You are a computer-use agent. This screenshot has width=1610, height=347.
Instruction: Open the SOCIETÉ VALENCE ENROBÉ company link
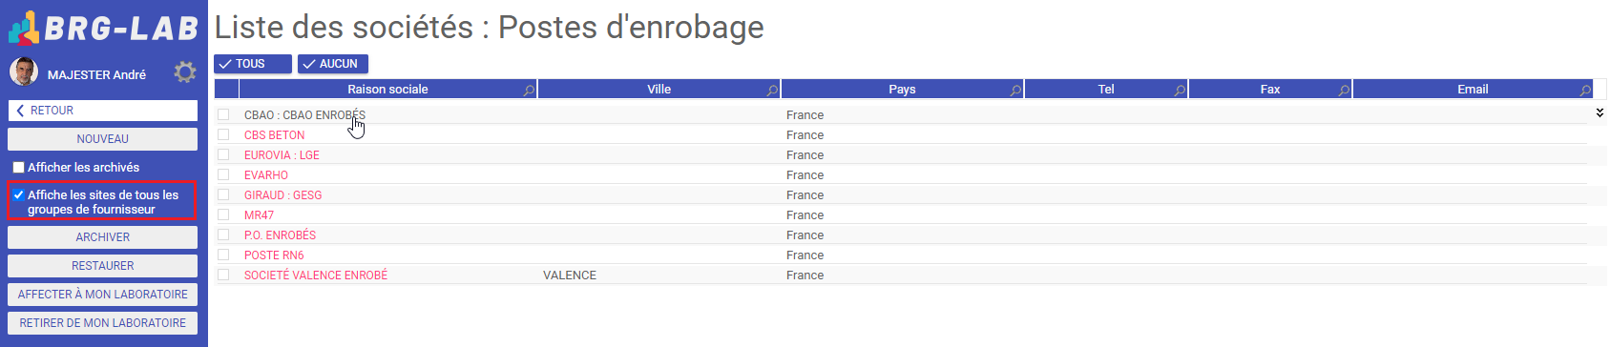pyautogui.click(x=316, y=276)
